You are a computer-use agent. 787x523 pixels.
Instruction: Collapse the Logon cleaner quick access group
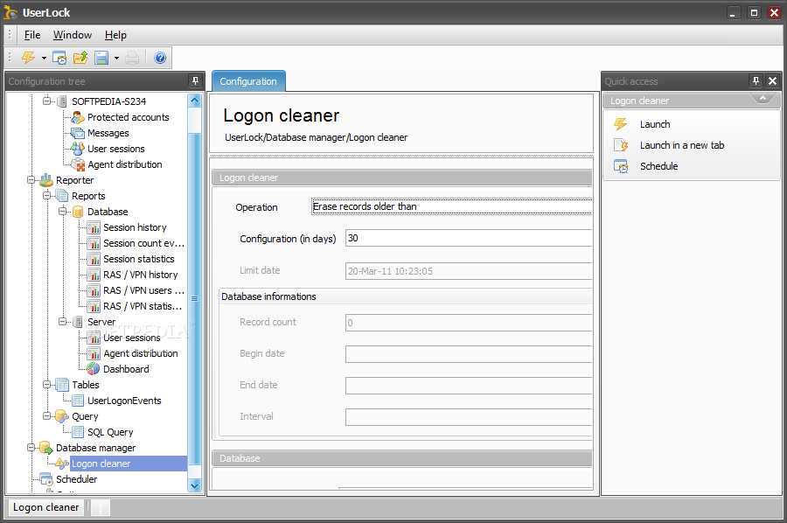click(x=763, y=98)
